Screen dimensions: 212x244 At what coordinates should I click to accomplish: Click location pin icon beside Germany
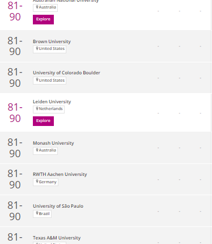[37, 182]
